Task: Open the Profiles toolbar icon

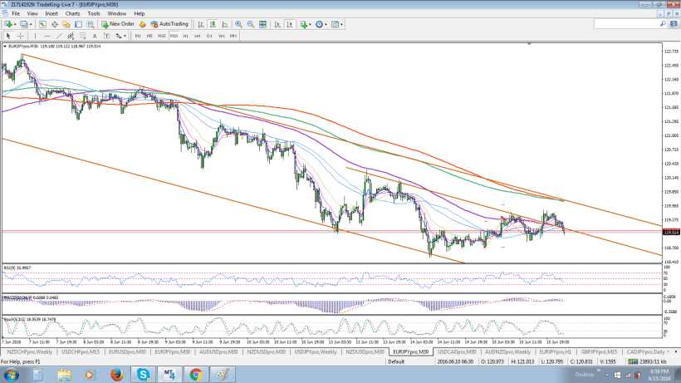Action: tap(24, 24)
